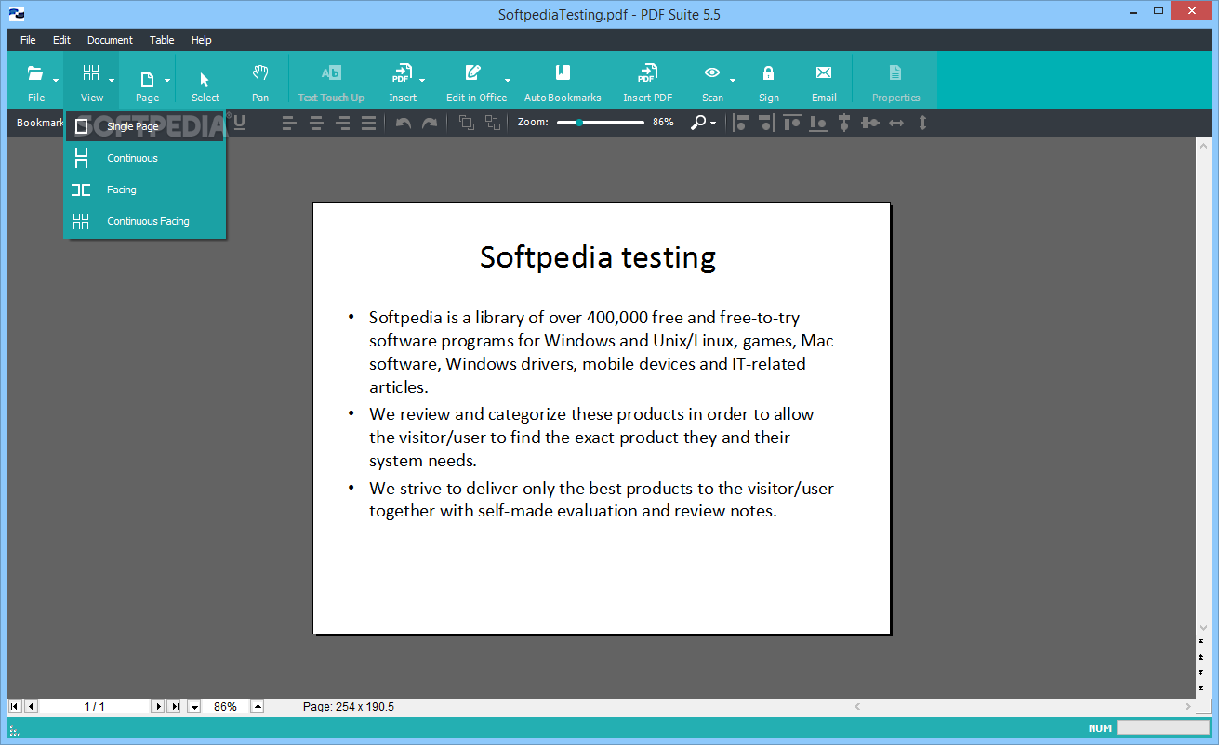Choose Single Page view

tap(145, 126)
